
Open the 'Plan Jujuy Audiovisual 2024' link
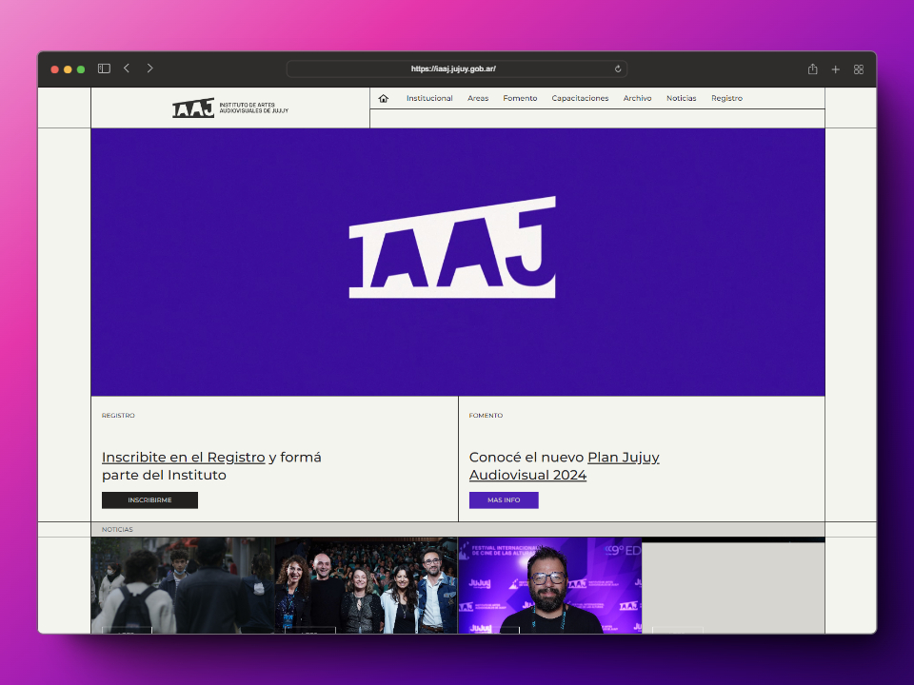point(623,458)
